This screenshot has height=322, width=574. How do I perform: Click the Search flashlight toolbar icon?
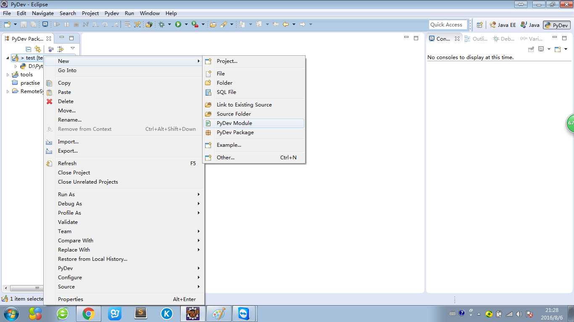pos(223,24)
